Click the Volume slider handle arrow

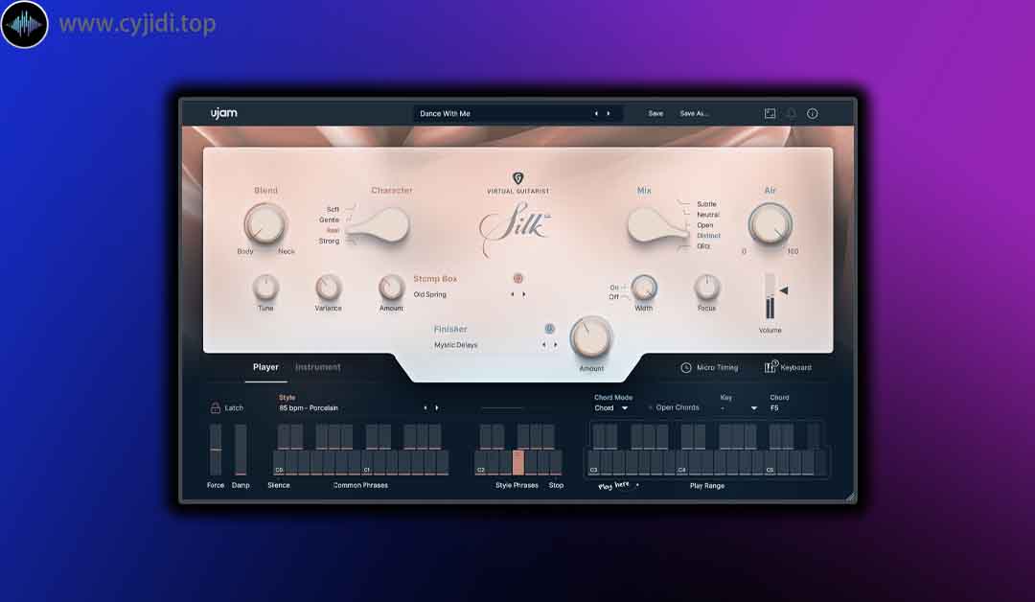[784, 290]
